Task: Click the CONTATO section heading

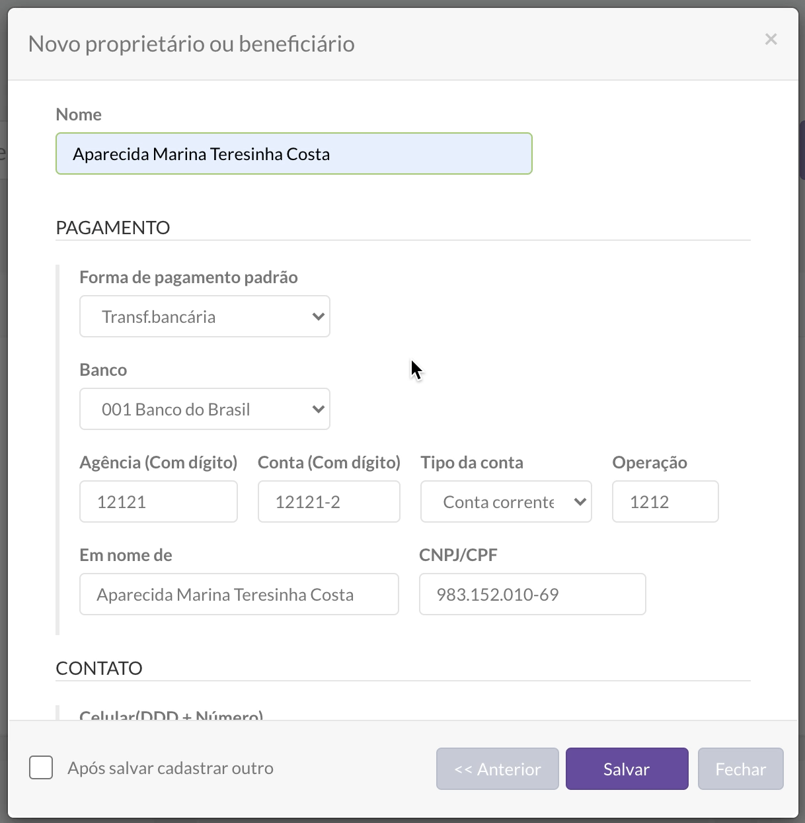Action: pyautogui.click(x=99, y=668)
